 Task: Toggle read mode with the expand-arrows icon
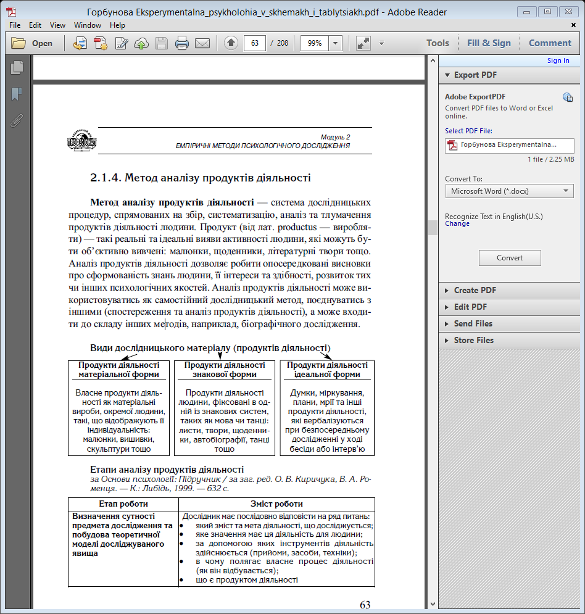click(x=363, y=43)
